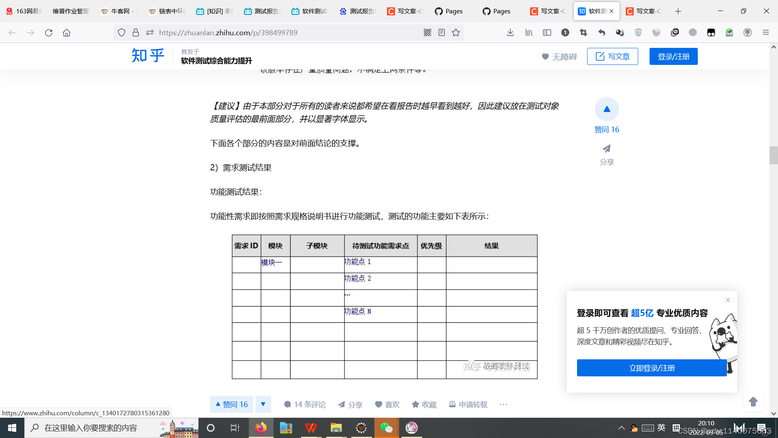Open Firefox hamburger application menu
Screen dimensions: 778x438
click(x=765, y=32)
